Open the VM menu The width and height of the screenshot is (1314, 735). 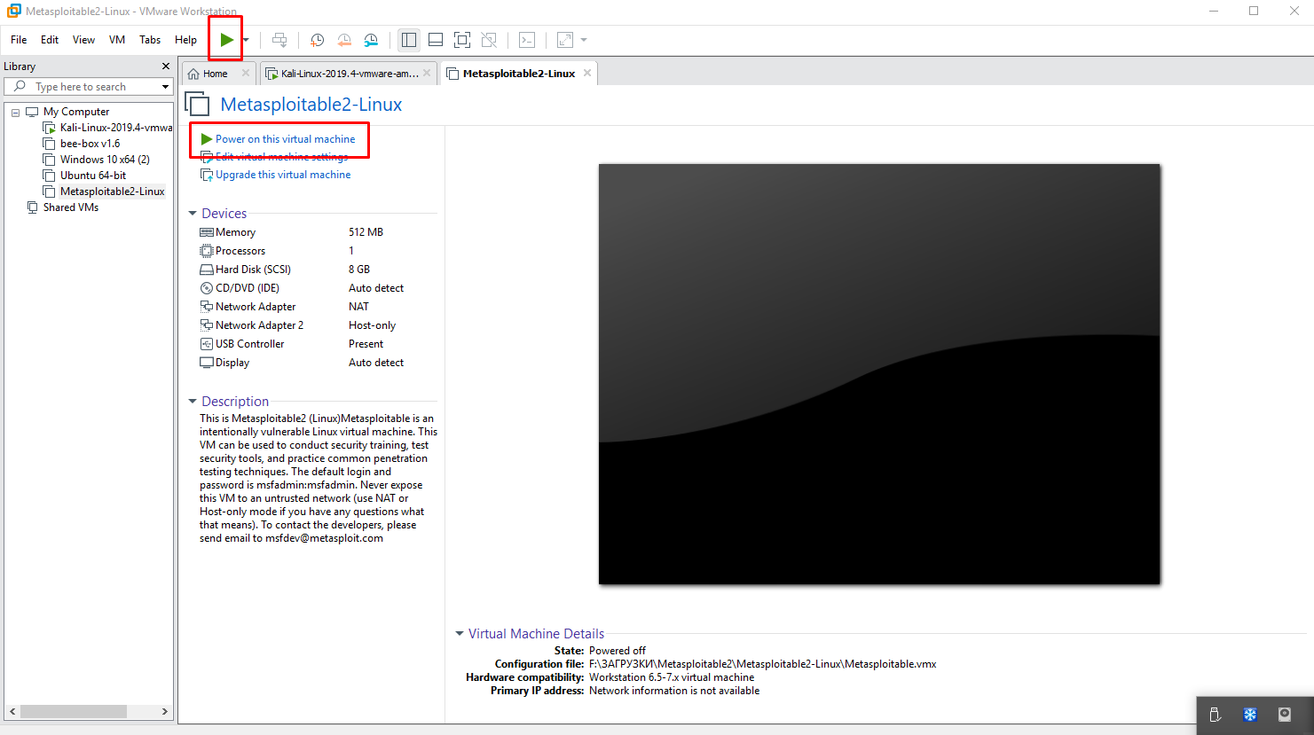117,40
